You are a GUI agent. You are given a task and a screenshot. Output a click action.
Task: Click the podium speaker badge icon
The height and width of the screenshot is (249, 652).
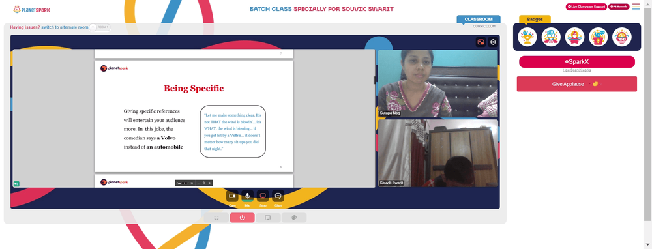pyautogui.click(x=599, y=37)
